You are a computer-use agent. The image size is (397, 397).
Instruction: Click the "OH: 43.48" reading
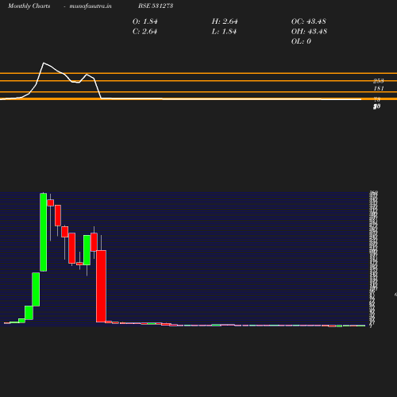[309, 32]
